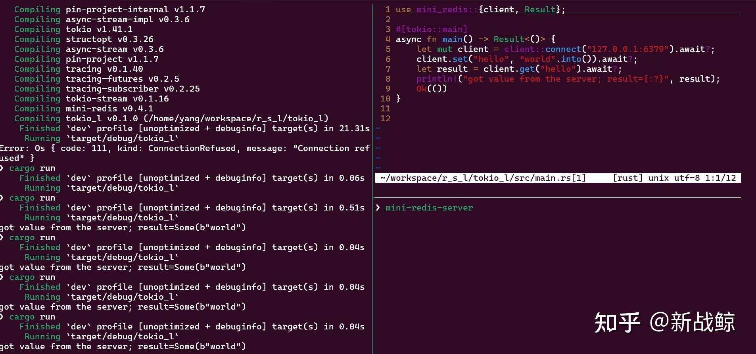Screen dimensions: 756x354
Task: Click the connect method call in the code
Action: (x=563, y=49)
